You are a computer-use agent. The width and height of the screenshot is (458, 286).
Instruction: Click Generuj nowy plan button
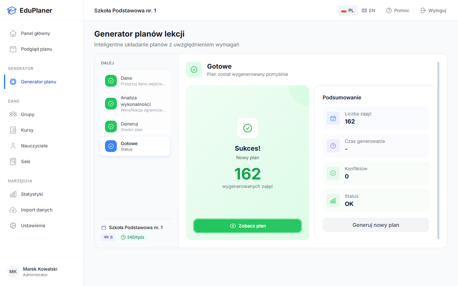coord(376,225)
